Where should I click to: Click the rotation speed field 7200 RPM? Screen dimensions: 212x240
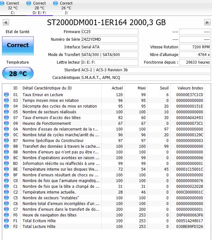[195, 47]
